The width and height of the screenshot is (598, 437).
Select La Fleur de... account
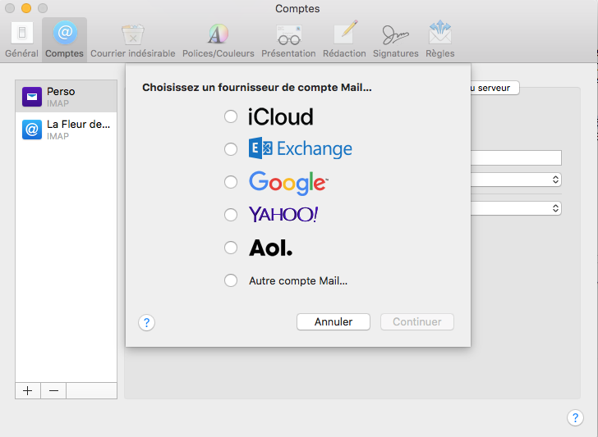[x=66, y=130]
